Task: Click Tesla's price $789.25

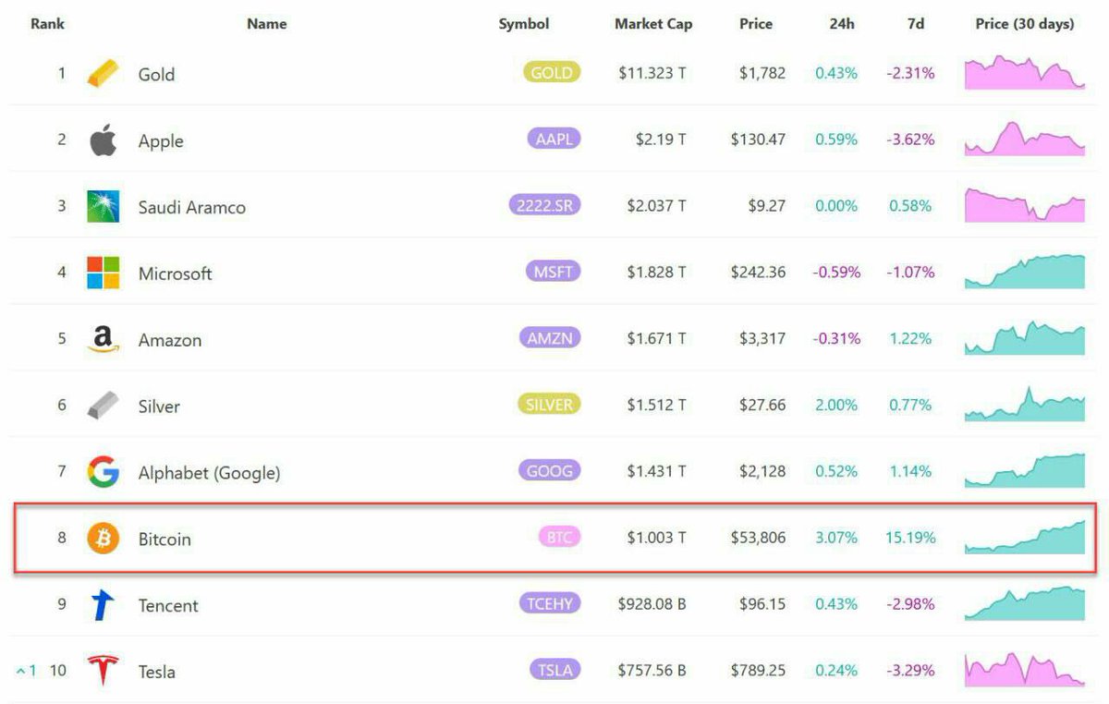Action: pos(758,670)
